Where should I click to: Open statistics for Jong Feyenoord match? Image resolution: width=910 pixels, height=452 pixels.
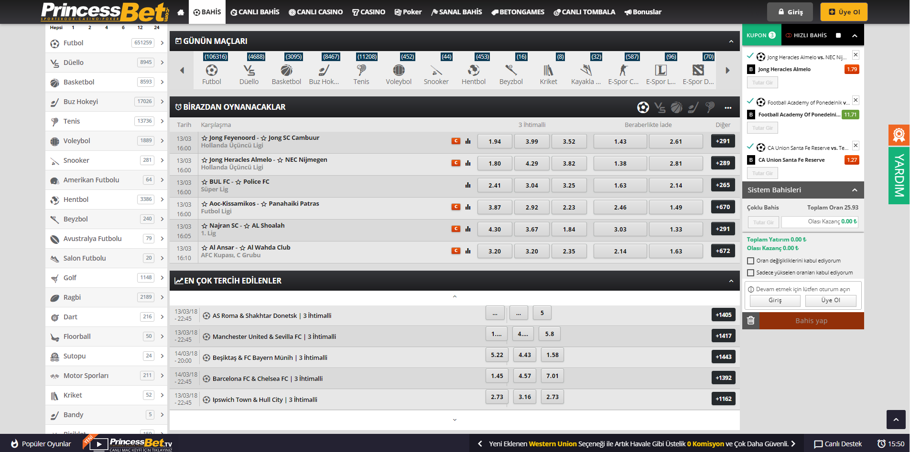(468, 141)
